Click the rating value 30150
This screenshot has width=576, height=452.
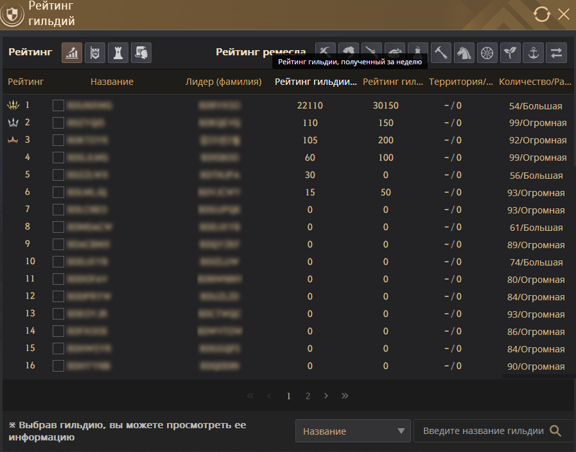click(386, 105)
